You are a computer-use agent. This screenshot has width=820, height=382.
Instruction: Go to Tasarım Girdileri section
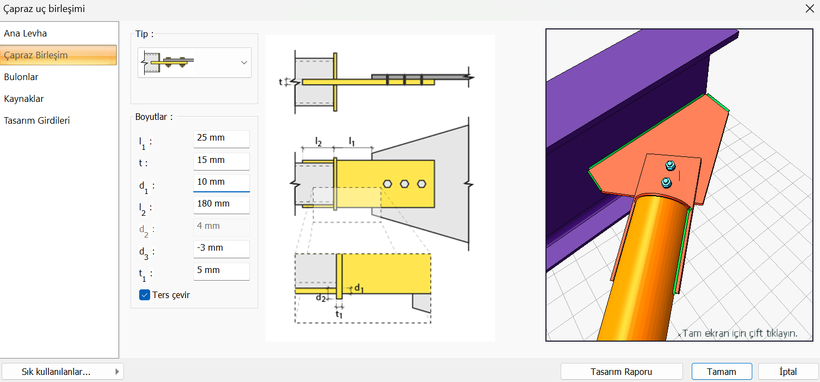point(37,120)
